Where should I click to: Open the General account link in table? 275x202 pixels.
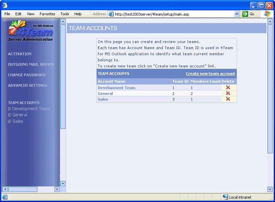105,94
